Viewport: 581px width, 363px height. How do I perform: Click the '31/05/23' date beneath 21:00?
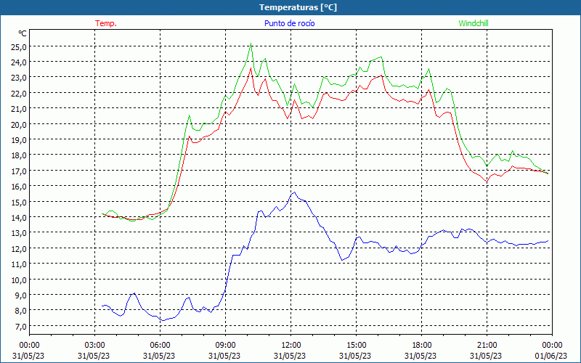pyautogui.click(x=486, y=356)
